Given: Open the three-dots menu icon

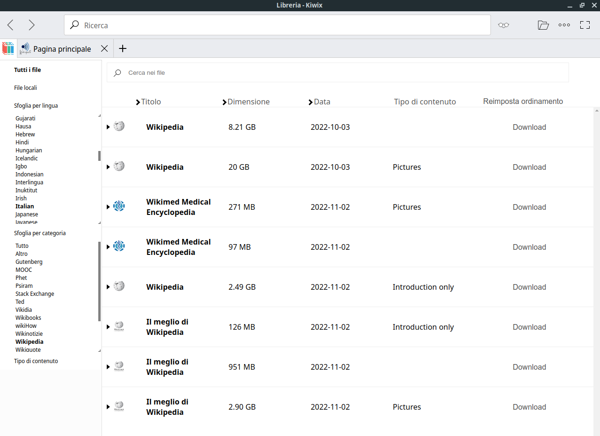Looking at the screenshot, I should (564, 25).
